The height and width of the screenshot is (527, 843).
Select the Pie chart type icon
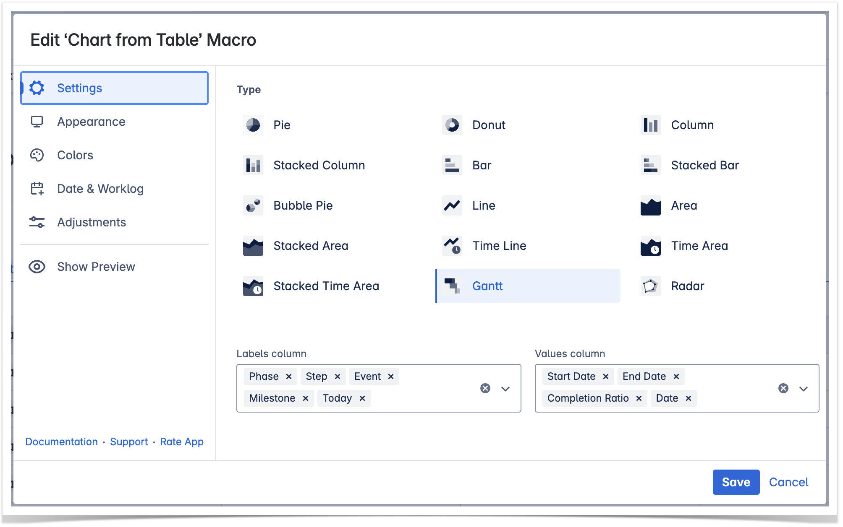pyautogui.click(x=253, y=125)
